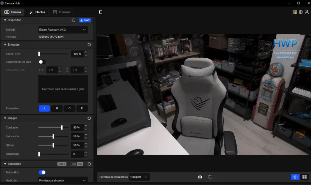Switch to the Efectos tab
This screenshot has width=311, height=185.
(x=37, y=12)
